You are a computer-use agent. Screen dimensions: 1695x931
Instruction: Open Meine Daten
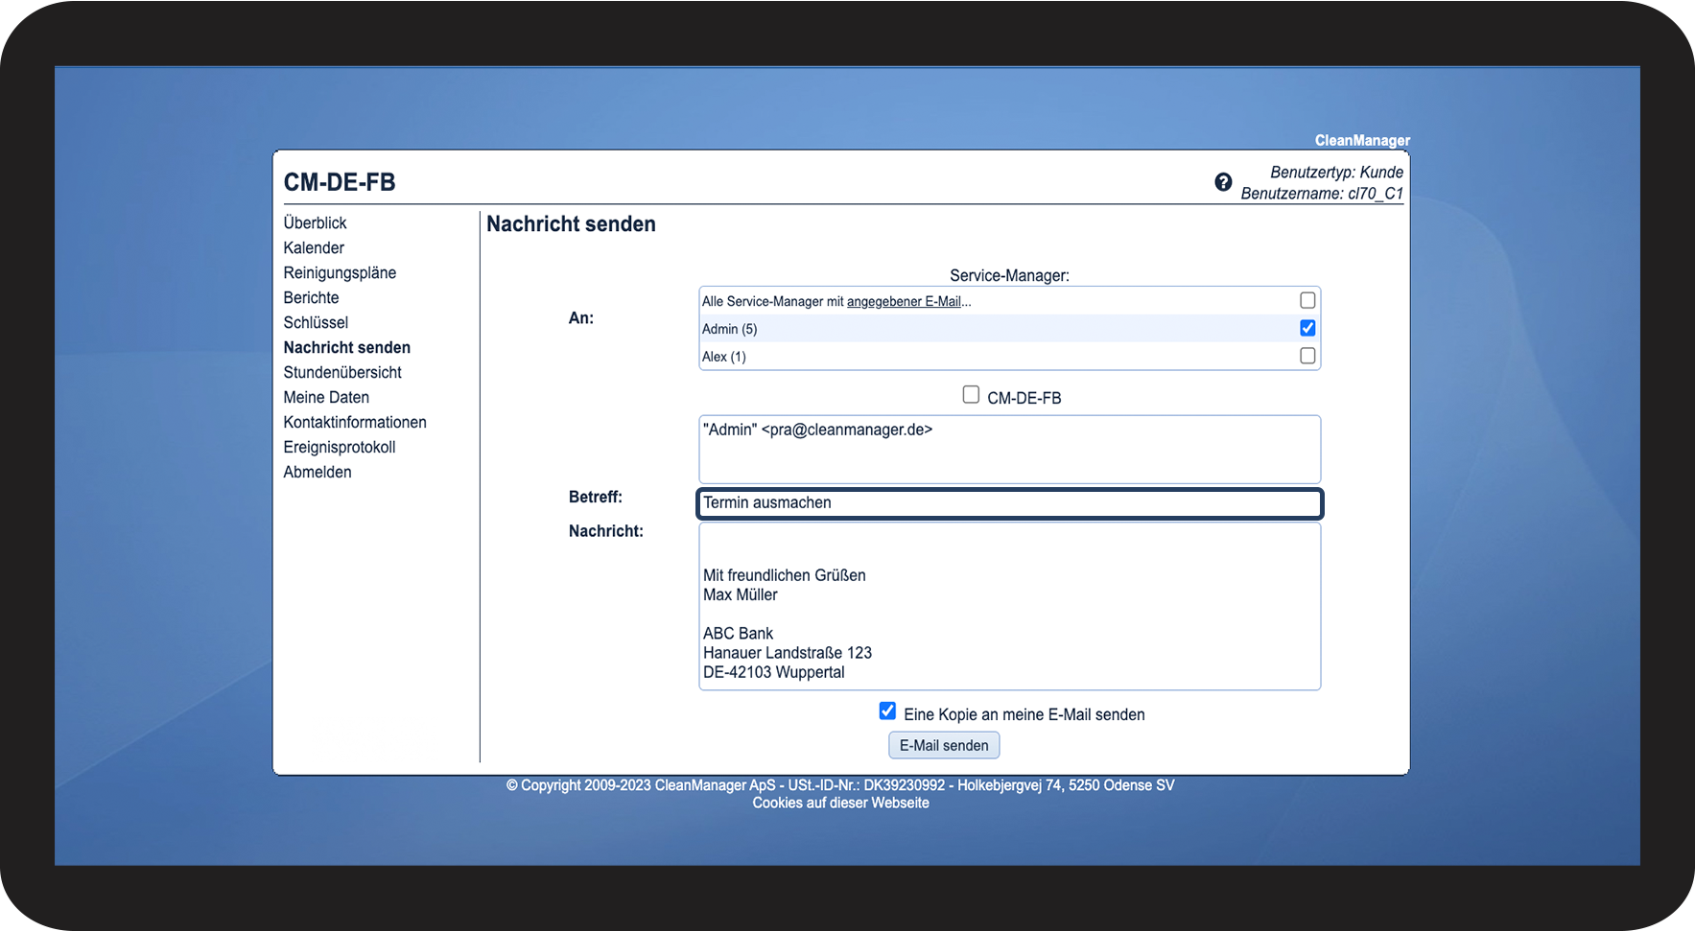click(326, 397)
